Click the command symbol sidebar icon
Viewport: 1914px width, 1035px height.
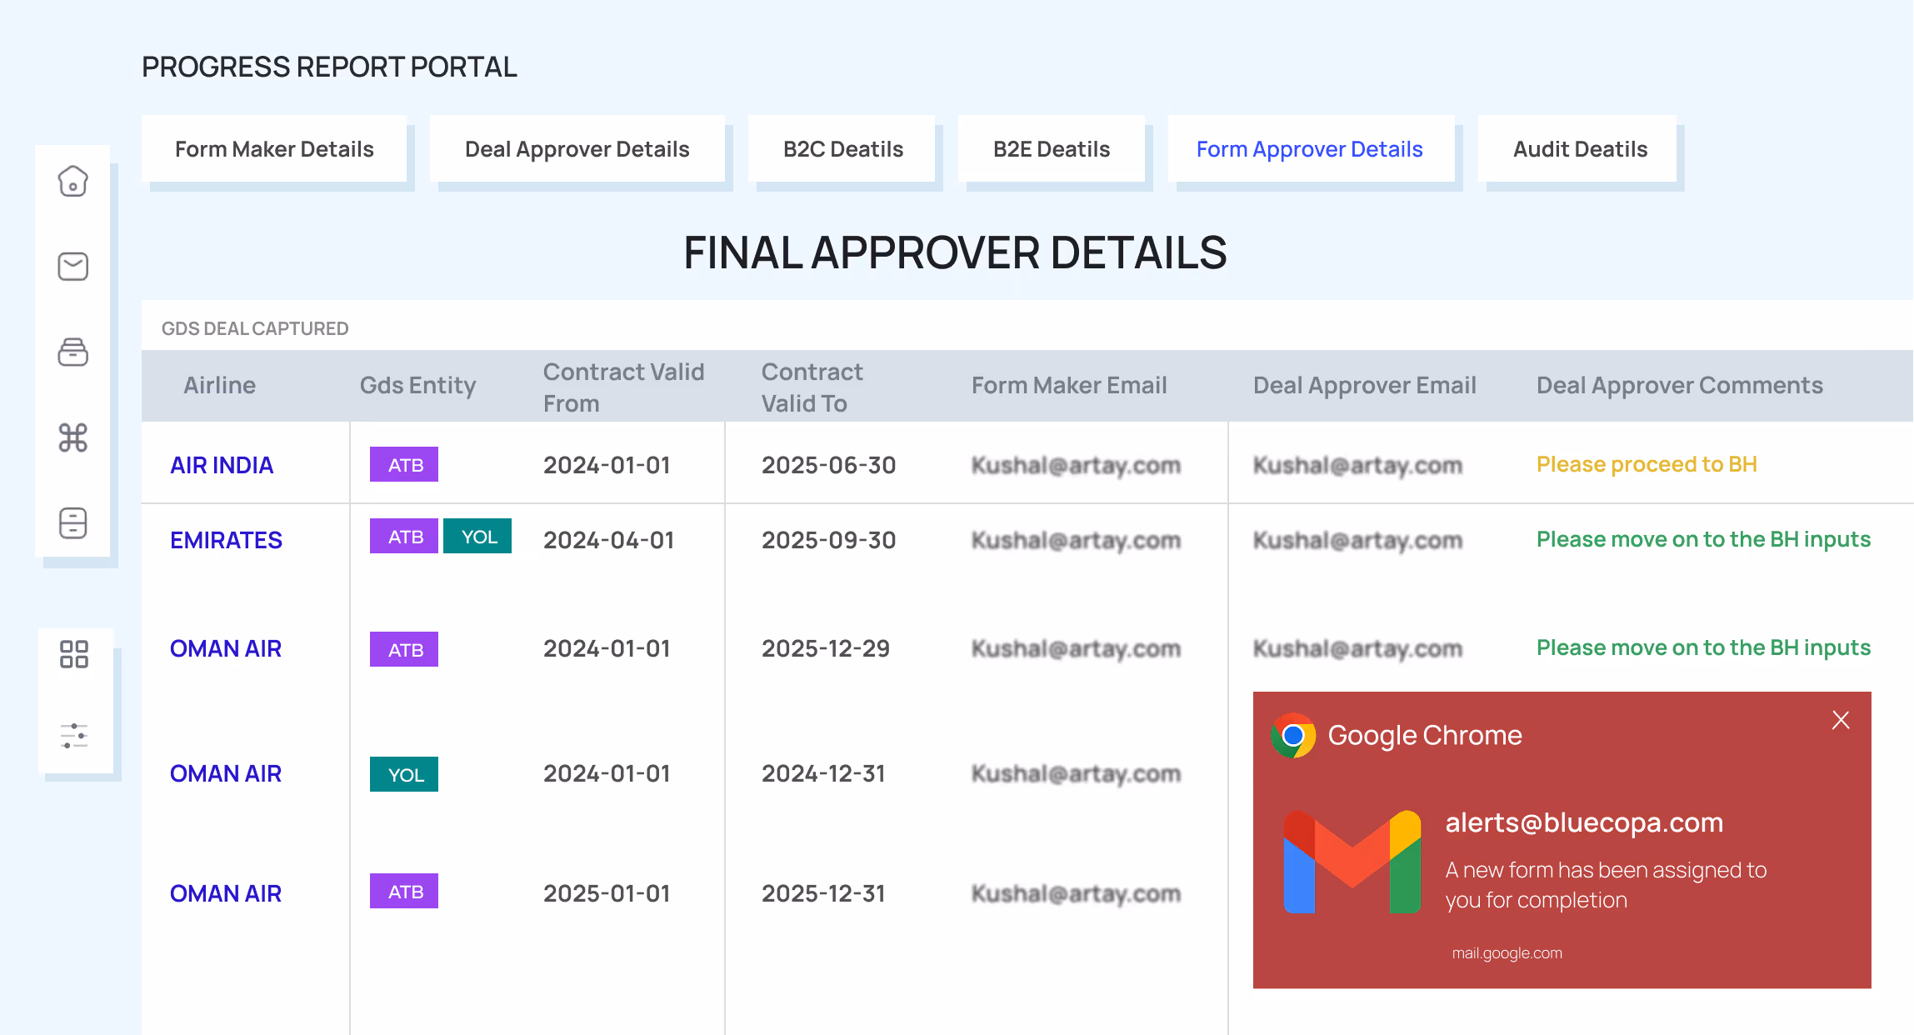(x=73, y=437)
